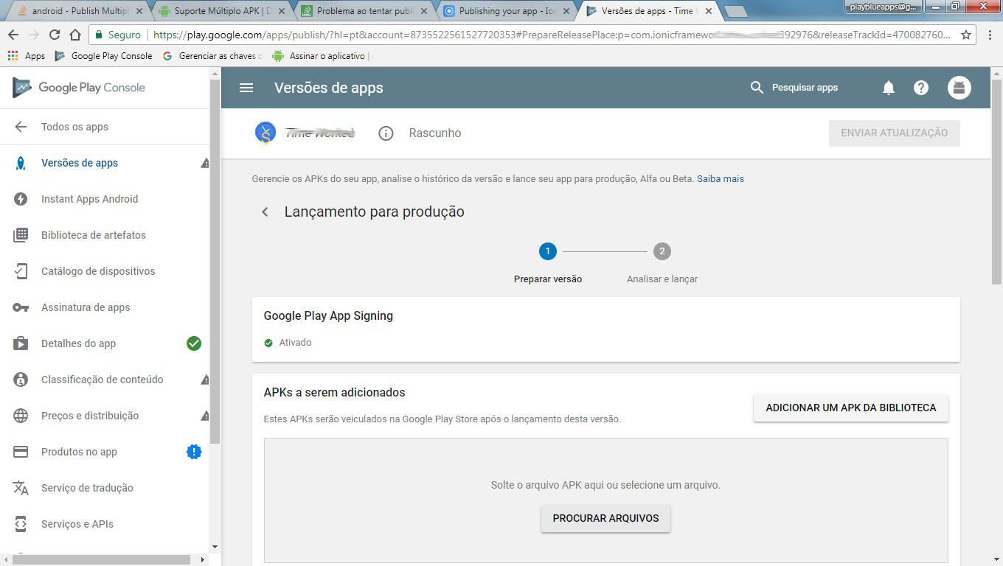Viewport: 1003px width, 566px height.
Task: Open Assinar o aplicativo bookmark
Action: [321, 56]
